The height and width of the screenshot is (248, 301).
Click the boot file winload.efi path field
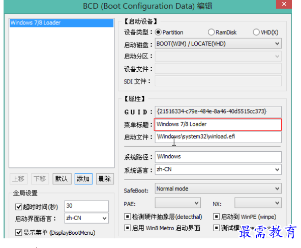coord(218,137)
